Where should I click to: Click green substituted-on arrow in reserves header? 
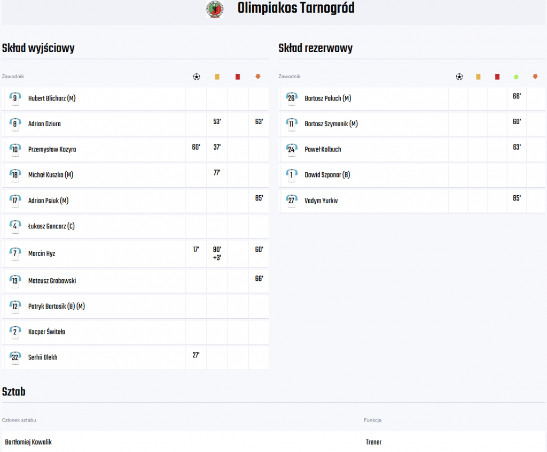coord(516,76)
